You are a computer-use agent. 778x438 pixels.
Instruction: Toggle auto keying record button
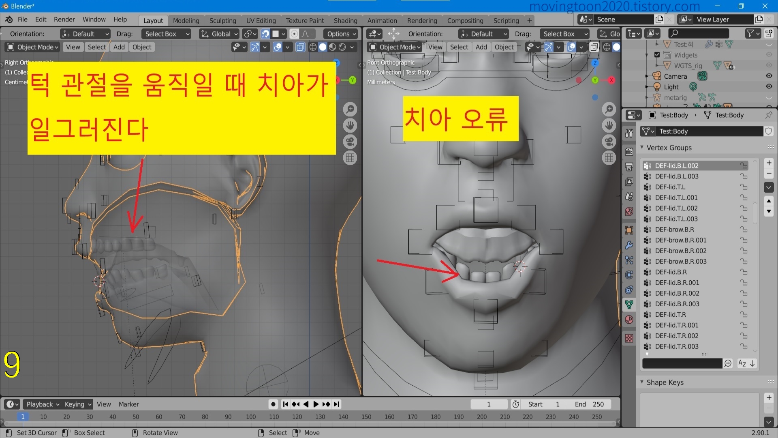click(273, 404)
